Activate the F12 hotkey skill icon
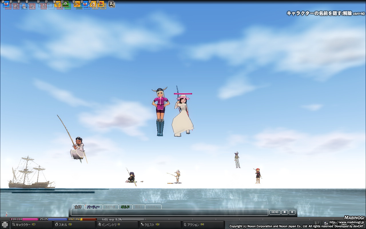 pos(101,4)
